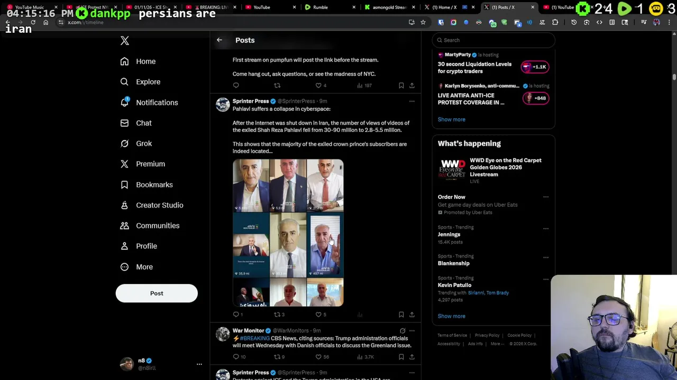Open Grok in the sidebar
This screenshot has height=380, width=677.
click(136, 144)
